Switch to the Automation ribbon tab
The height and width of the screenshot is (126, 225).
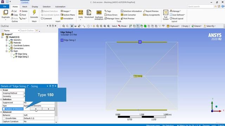tap(60, 7)
